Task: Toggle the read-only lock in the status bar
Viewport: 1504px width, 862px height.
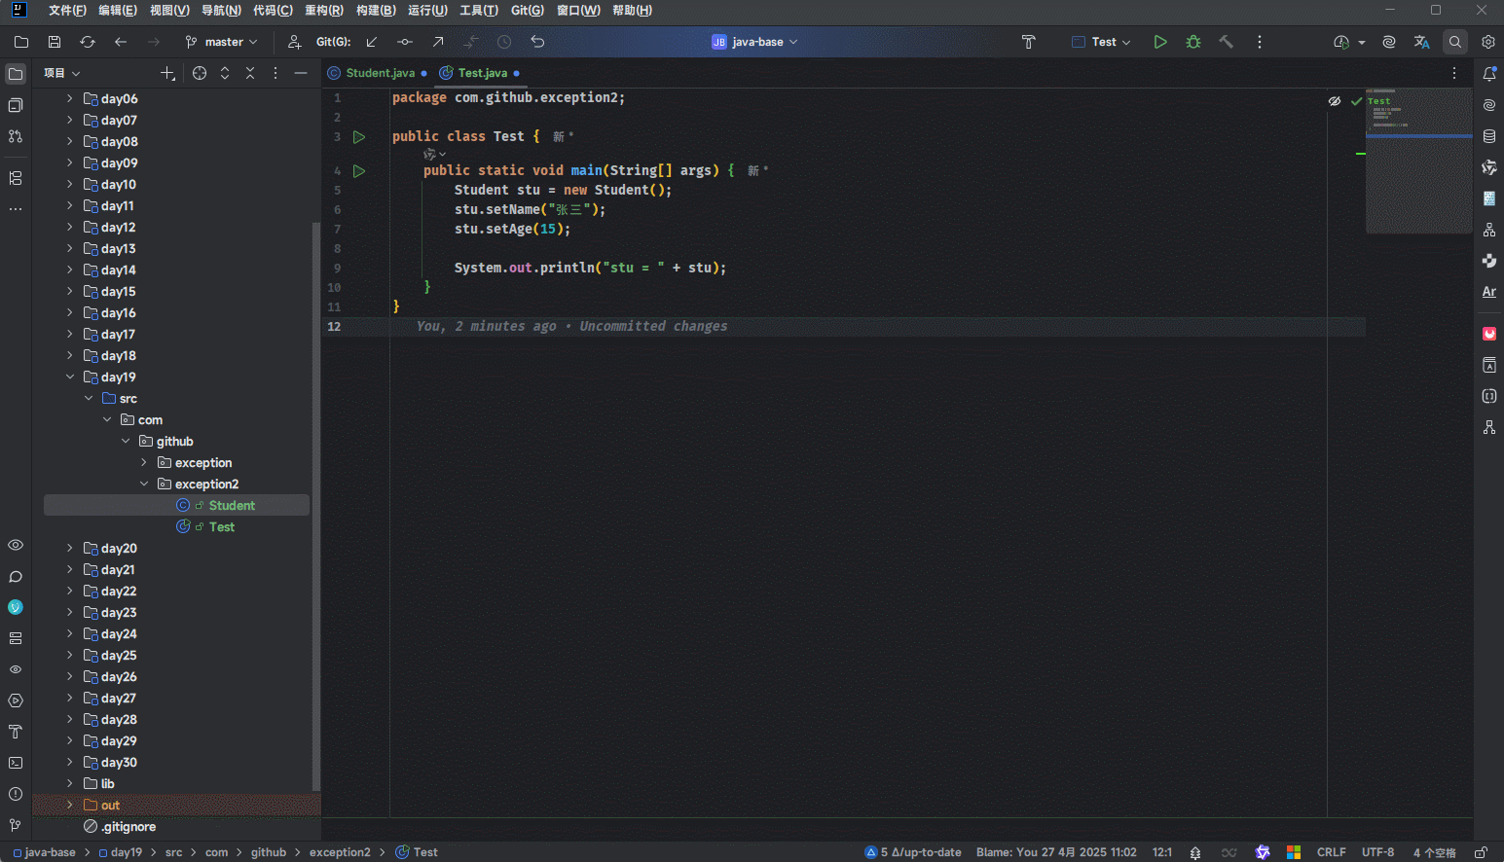Action: click(x=1481, y=852)
